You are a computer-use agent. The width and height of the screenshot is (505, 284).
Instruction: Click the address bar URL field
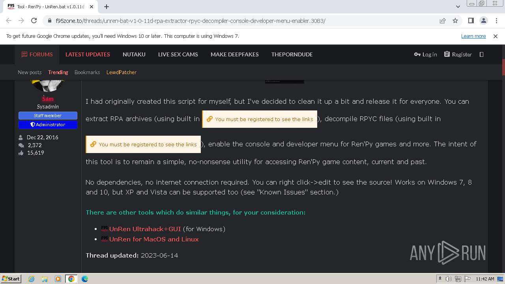pyautogui.click(x=245, y=21)
